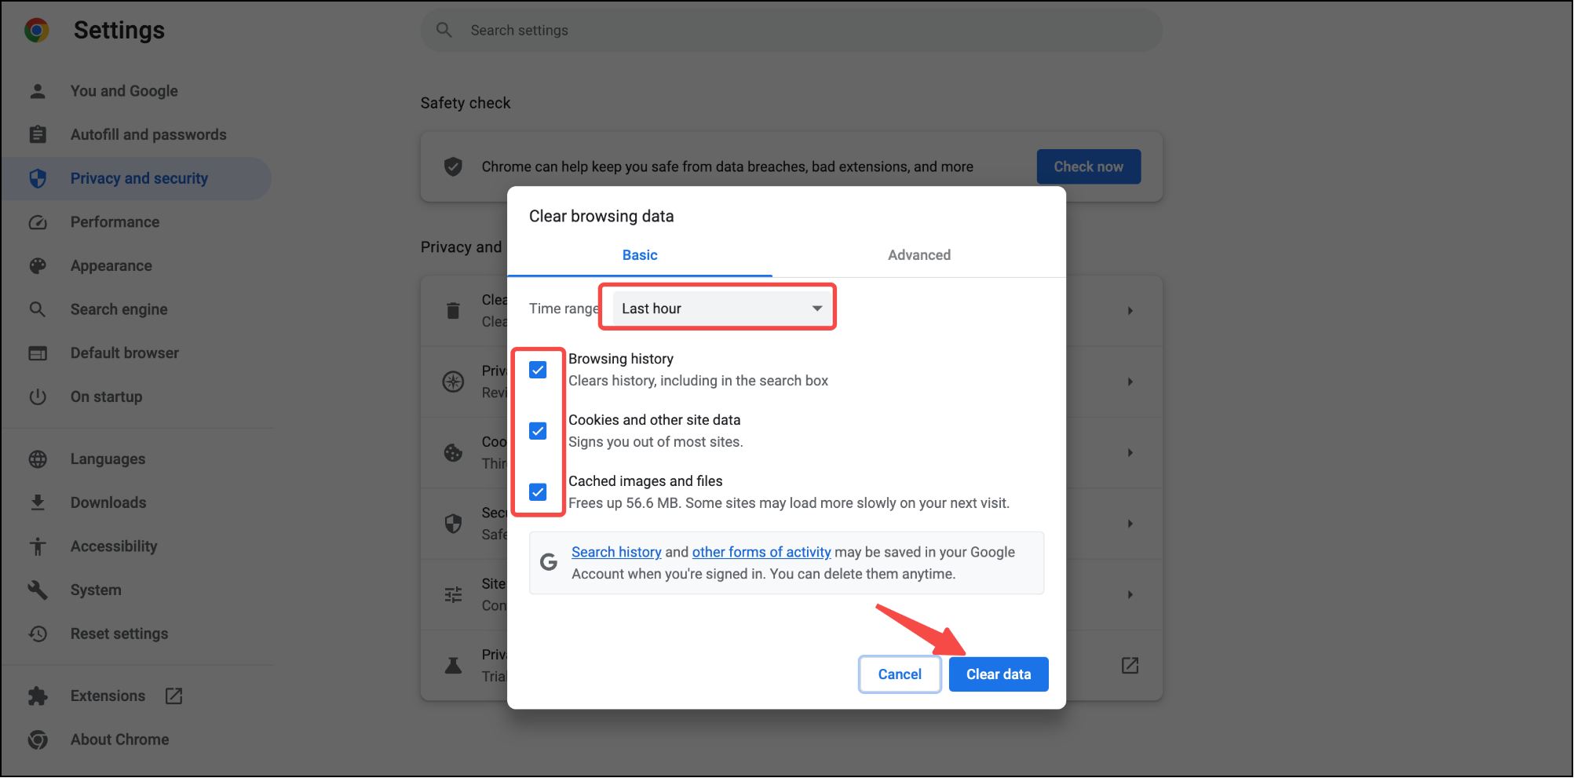
Task: Toggle the Cached images and files checkbox
Action: (x=538, y=492)
